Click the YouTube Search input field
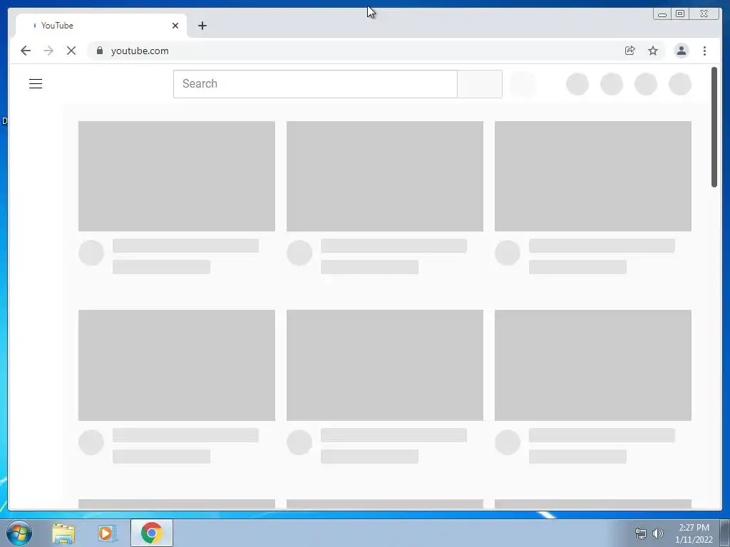Screen dimensions: 730x547 [x=315, y=84]
